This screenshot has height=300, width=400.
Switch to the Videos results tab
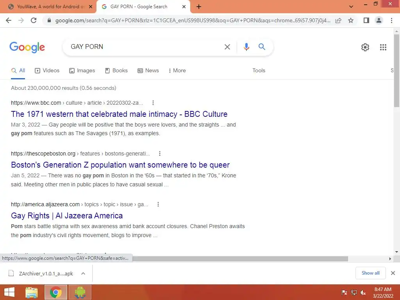click(x=47, y=71)
